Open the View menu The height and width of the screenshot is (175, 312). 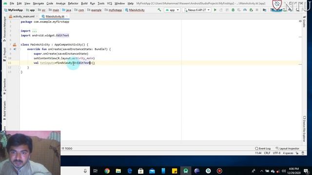[x=27, y=3]
